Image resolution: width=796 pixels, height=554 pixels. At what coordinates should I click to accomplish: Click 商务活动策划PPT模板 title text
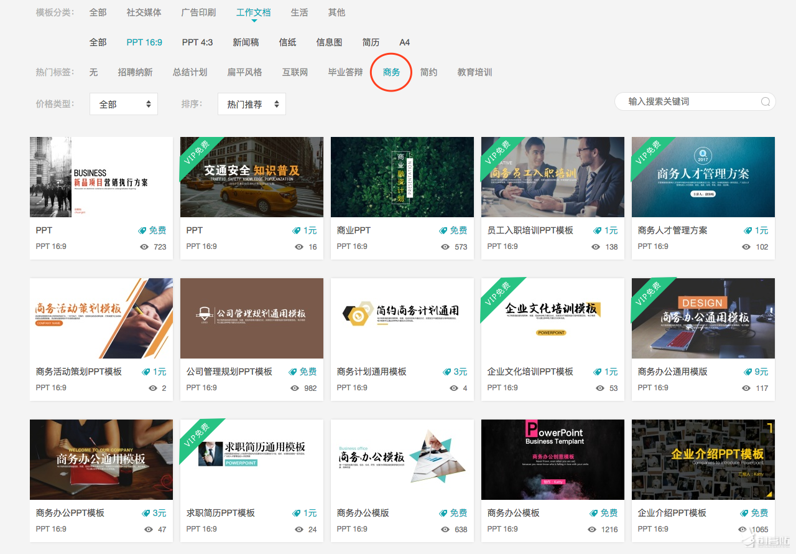pyautogui.click(x=79, y=372)
